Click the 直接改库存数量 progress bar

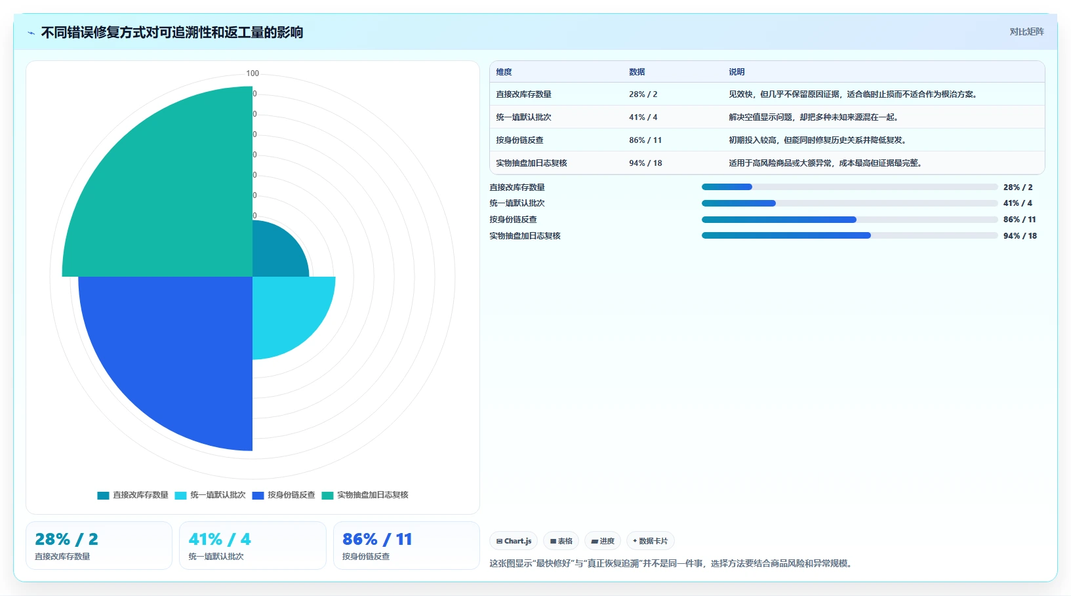point(849,187)
